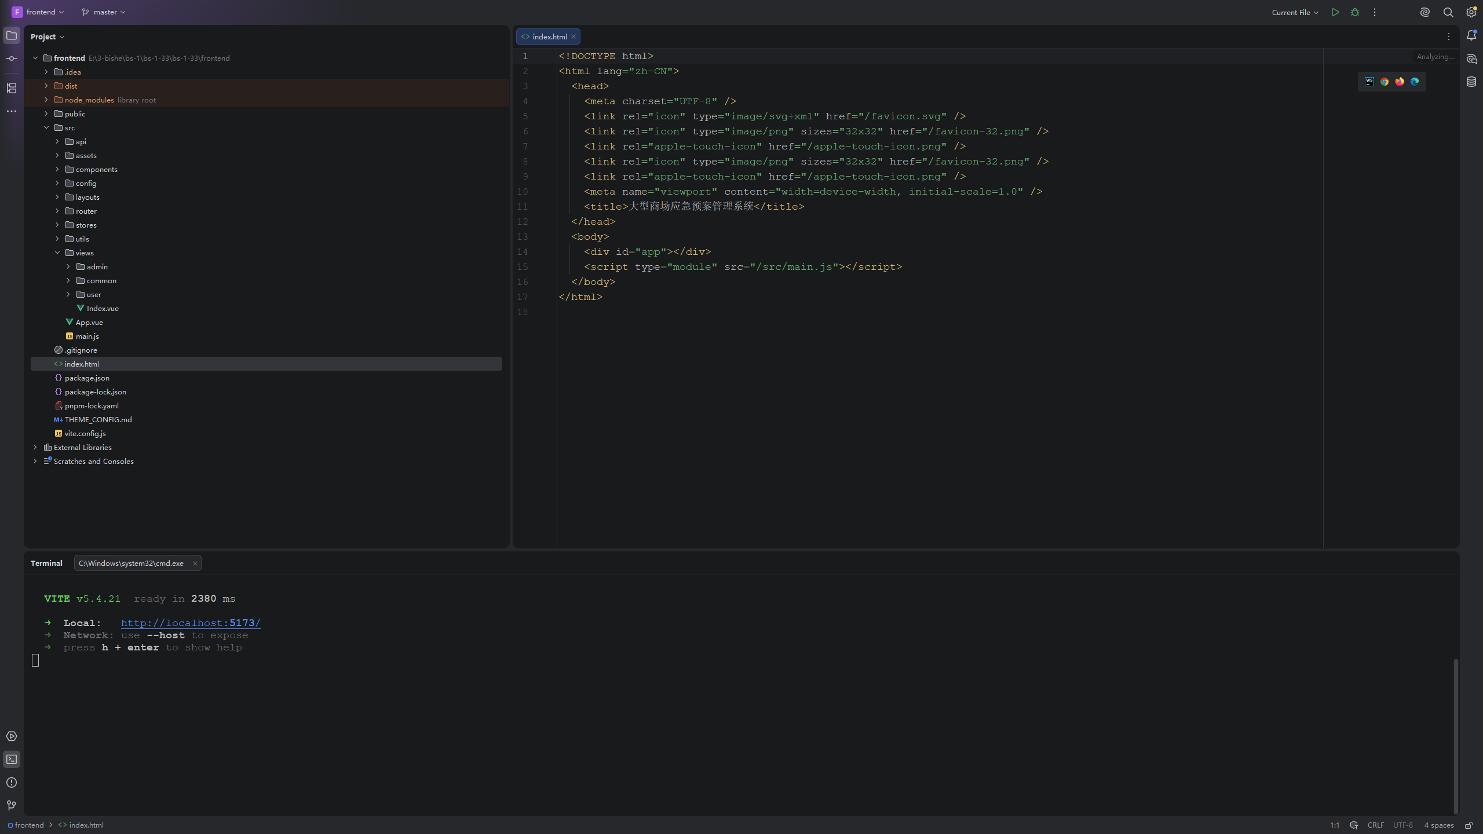The width and height of the screenshot is (1483, 834).
Task: Open the Commit tool window icon
Action: pos(12,58)
